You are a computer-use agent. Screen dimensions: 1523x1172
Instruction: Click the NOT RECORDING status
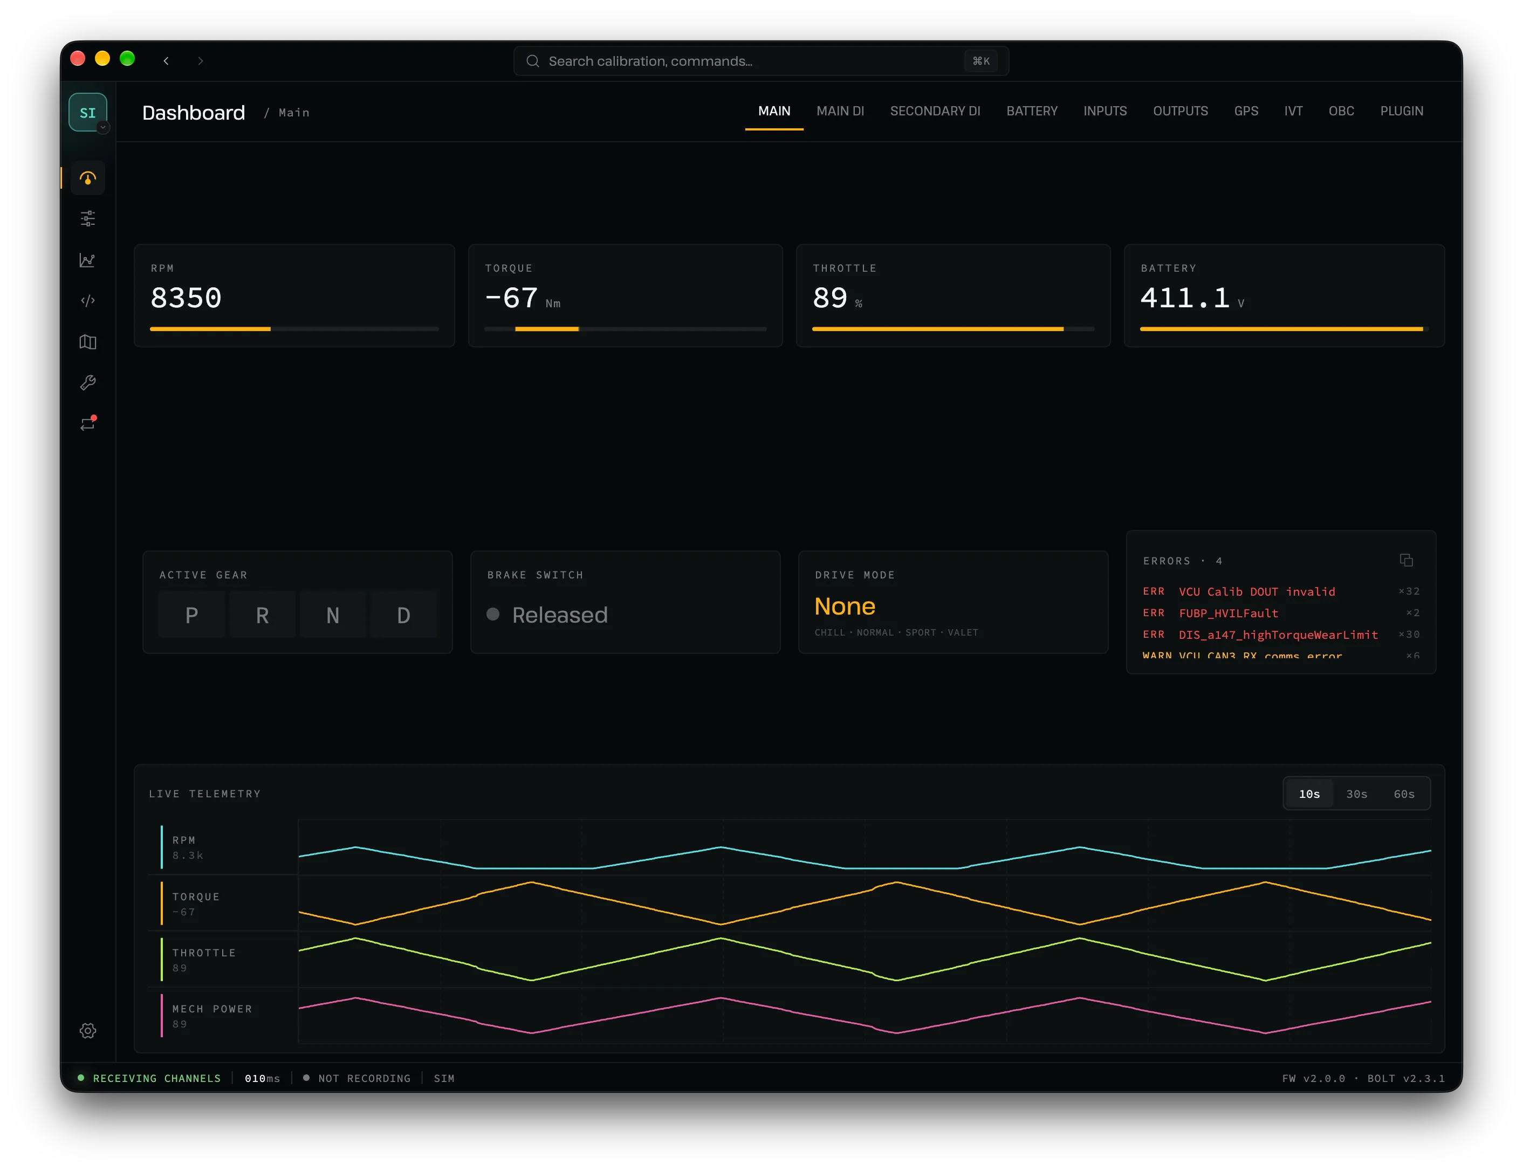coord(357,1078)
